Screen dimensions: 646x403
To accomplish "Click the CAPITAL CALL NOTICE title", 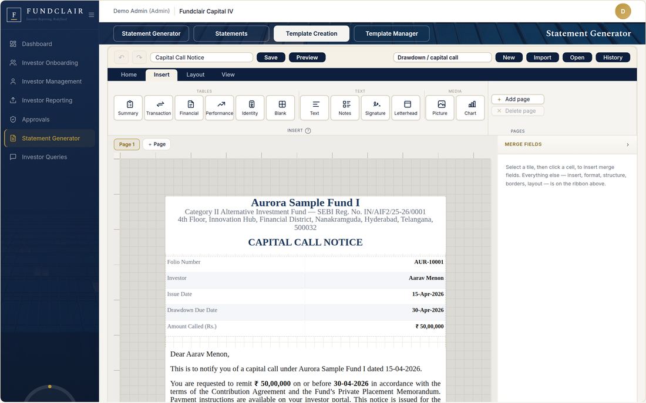I will [x=305, y=242].
